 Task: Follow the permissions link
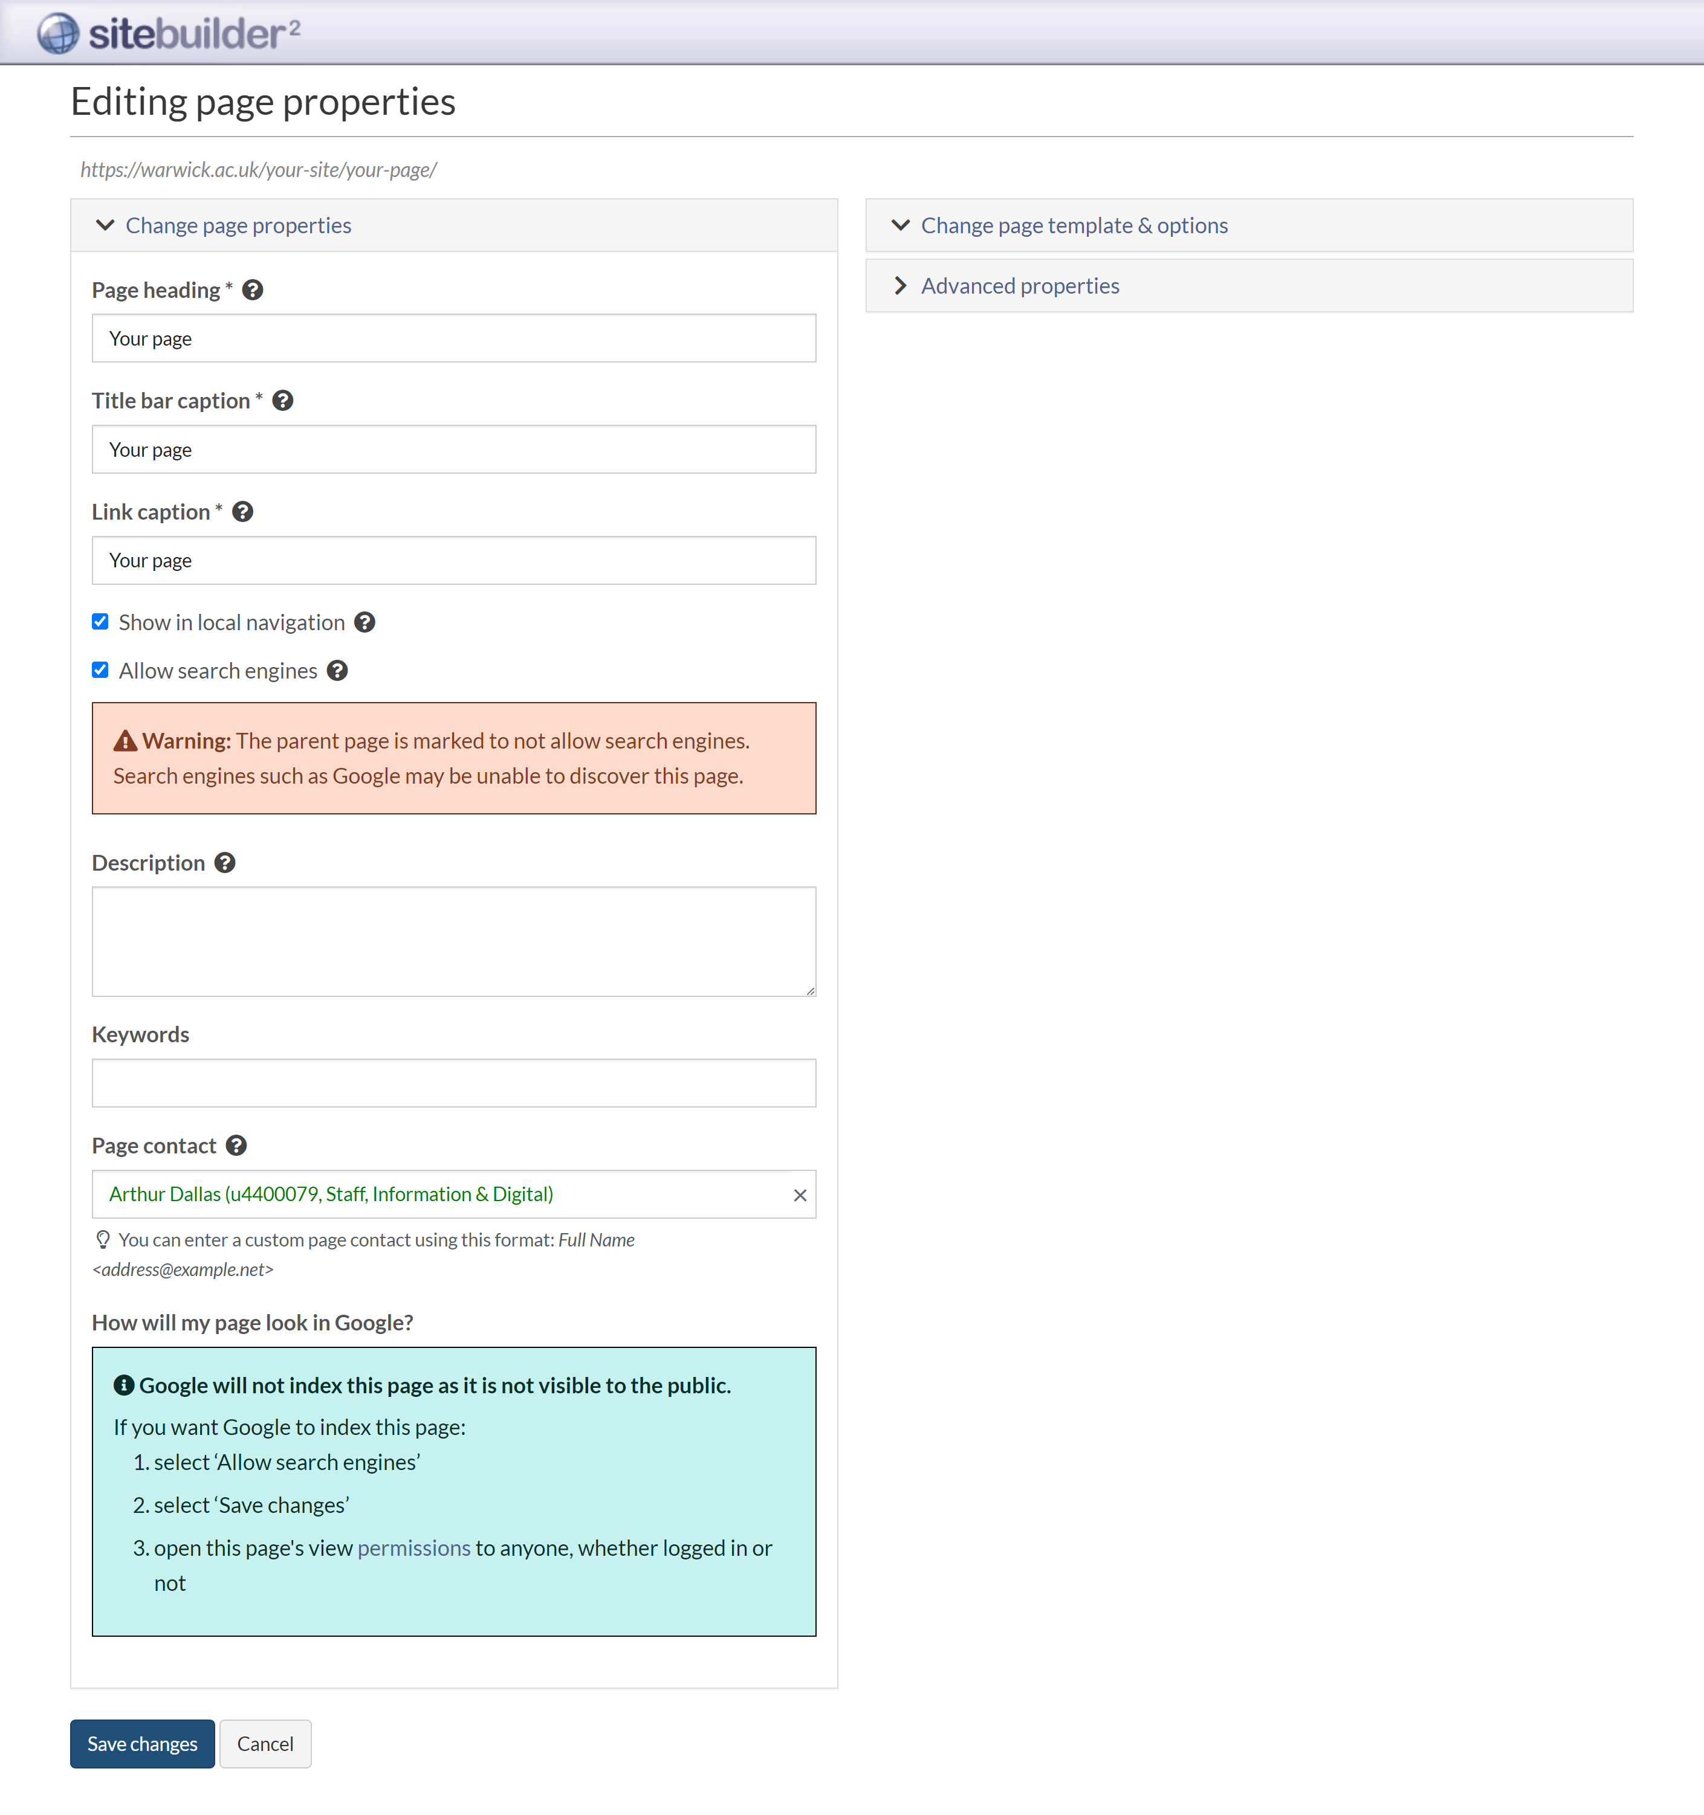pyautogui.click(x=413, y=1549)
